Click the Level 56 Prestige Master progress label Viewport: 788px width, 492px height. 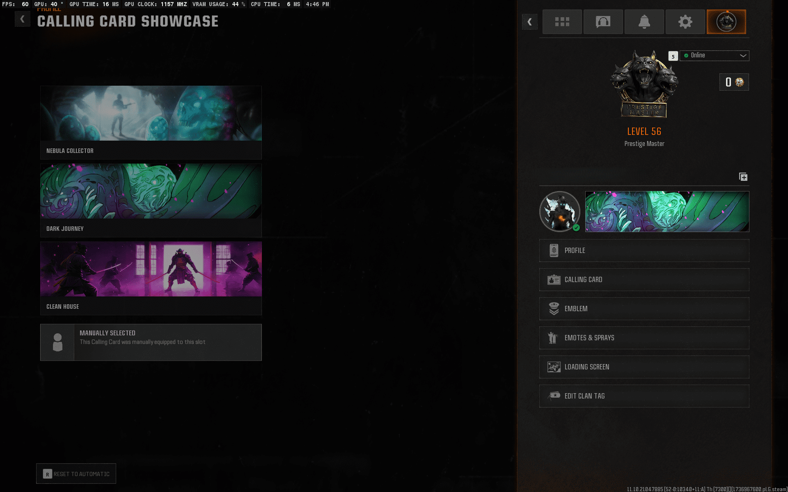point(644,131)
